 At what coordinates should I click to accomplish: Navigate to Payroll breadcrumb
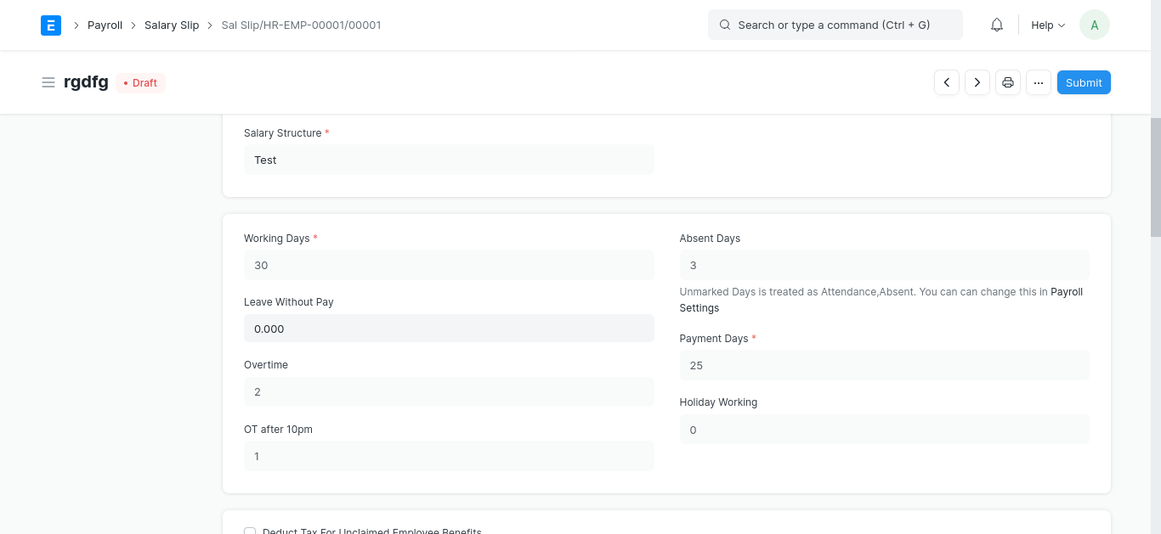tap(105, 25)
